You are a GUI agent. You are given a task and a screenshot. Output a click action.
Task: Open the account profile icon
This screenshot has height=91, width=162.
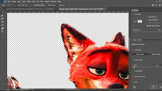click(153, 5)
